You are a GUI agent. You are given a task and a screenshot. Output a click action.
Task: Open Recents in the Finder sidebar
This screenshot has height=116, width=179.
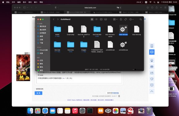pyautogui.click(x=42, y=30)
